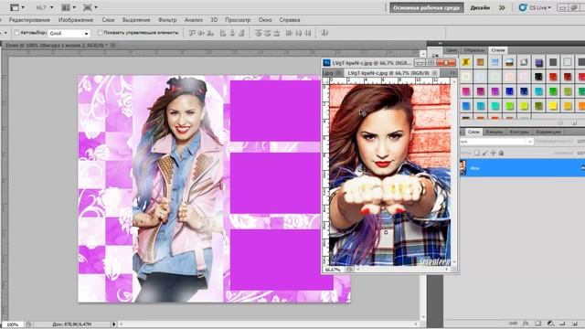Click the Distribute right edges icon
The image size is (585, 329).
308,33
